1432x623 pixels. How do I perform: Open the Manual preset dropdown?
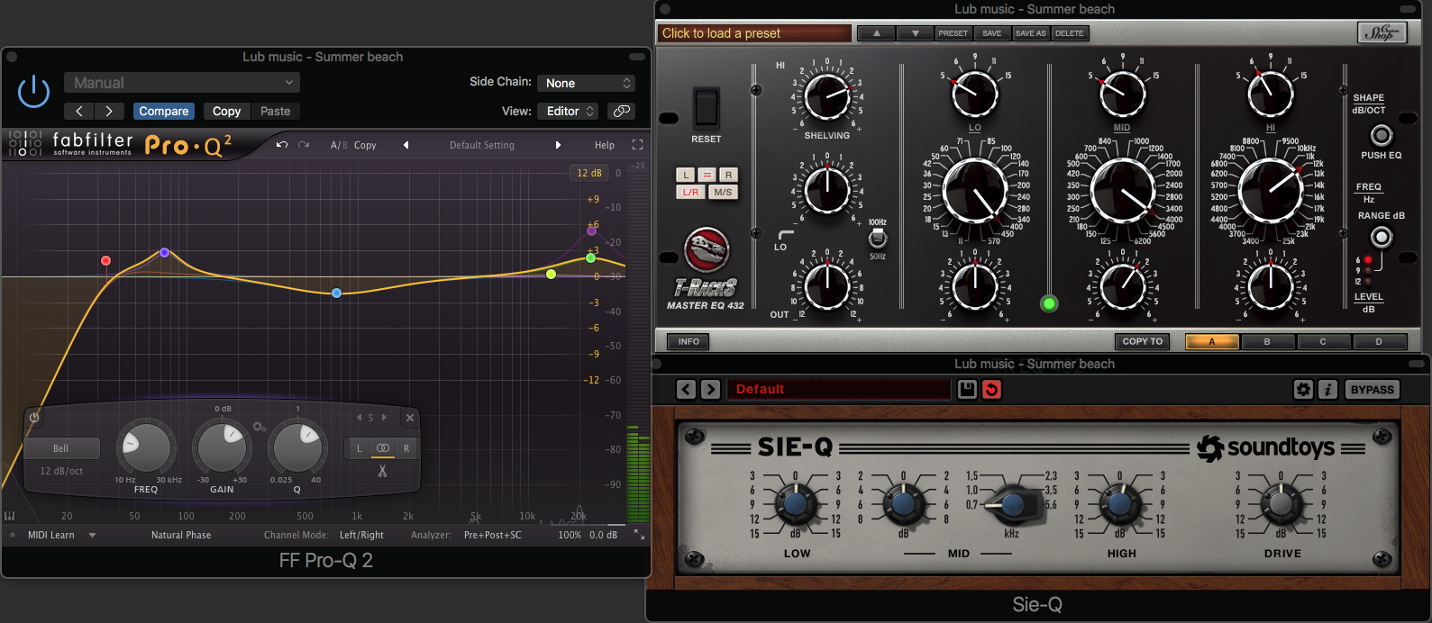(182, 83)
